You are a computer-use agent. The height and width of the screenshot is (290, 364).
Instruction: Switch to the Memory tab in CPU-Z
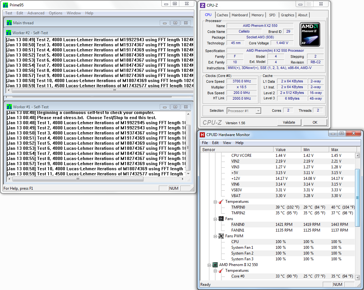pyautogui.click(x=257, y=15)
